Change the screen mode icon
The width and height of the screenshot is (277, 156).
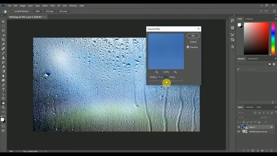tap(3, 131)
